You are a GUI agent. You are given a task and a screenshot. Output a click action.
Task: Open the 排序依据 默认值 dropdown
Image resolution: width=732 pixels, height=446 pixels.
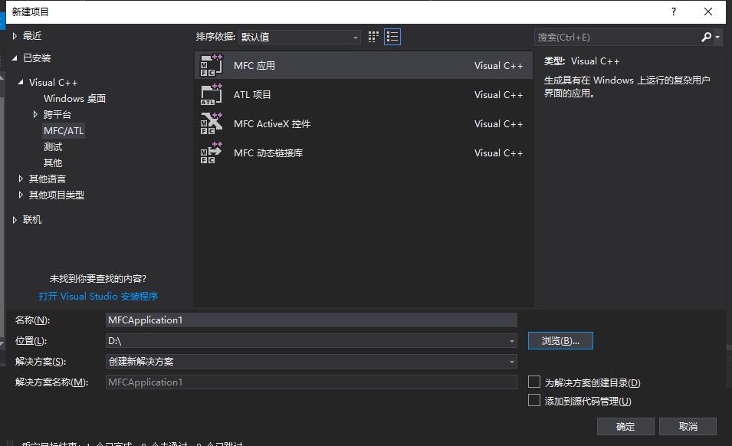tap(299, 37)
